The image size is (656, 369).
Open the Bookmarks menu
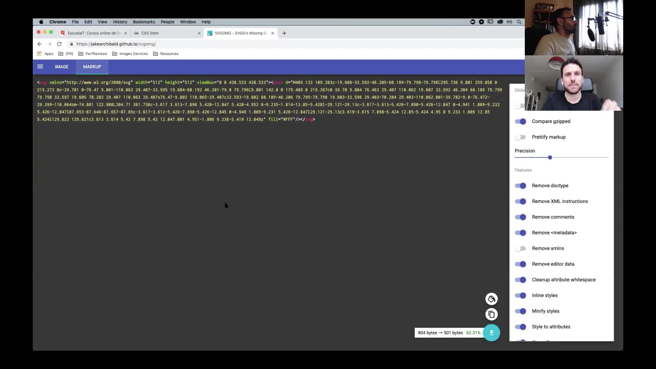point(144,22)
